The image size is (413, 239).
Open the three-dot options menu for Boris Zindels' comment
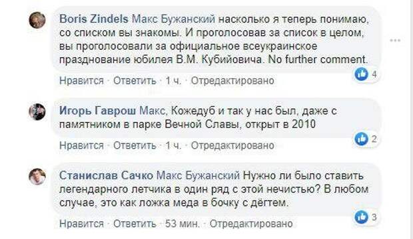coord(395,40)
